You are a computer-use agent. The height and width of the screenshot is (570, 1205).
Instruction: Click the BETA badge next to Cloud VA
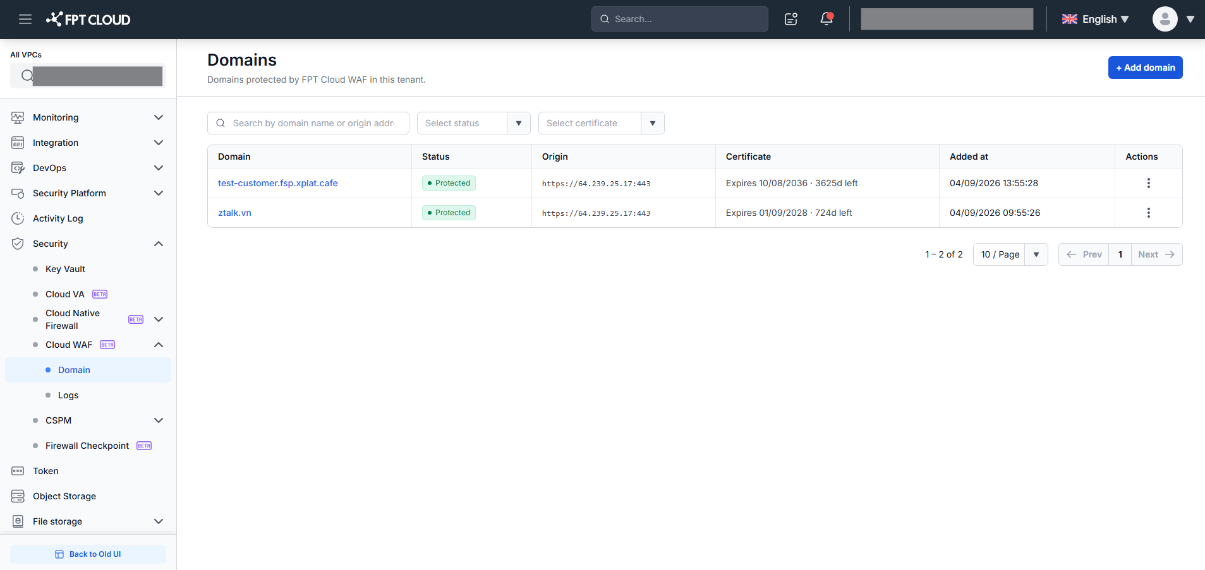(x=100, y=294)
